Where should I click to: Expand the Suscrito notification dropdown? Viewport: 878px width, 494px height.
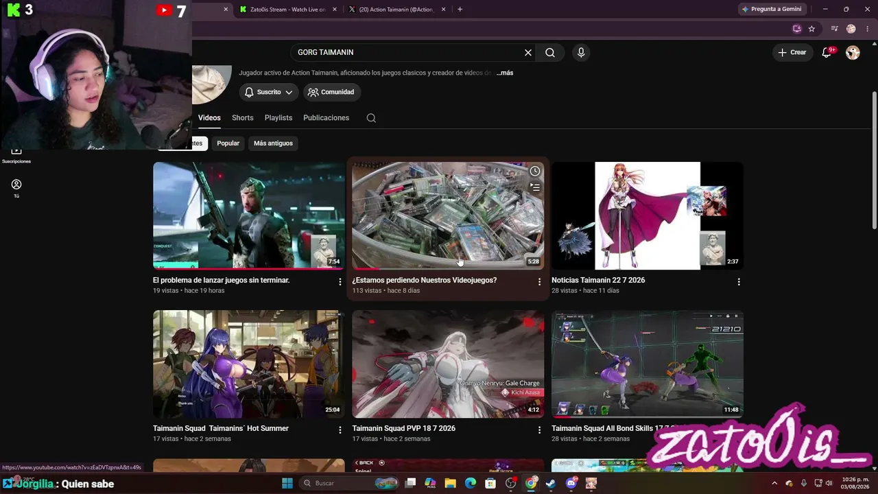(x=269, y=92)
